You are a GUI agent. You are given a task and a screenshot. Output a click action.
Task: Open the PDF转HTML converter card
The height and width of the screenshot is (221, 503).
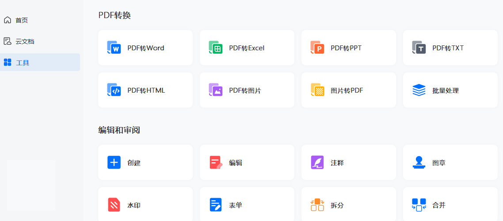coord(145,90)
